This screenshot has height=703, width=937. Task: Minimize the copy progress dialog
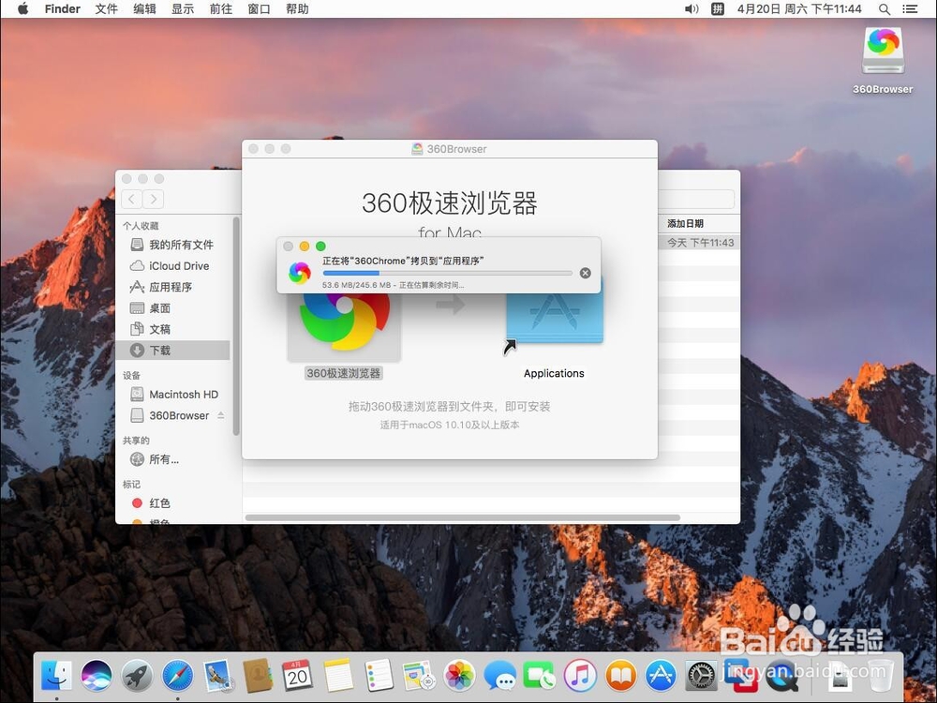point(305,247)
